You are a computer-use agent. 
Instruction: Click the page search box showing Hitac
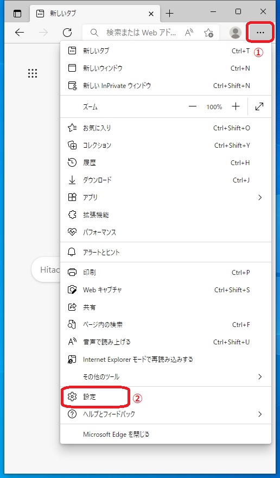[46, 270]
